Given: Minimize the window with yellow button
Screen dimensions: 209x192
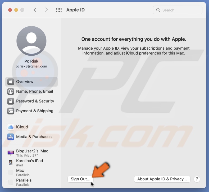Looking at the screenshot, I should [16, 10].
